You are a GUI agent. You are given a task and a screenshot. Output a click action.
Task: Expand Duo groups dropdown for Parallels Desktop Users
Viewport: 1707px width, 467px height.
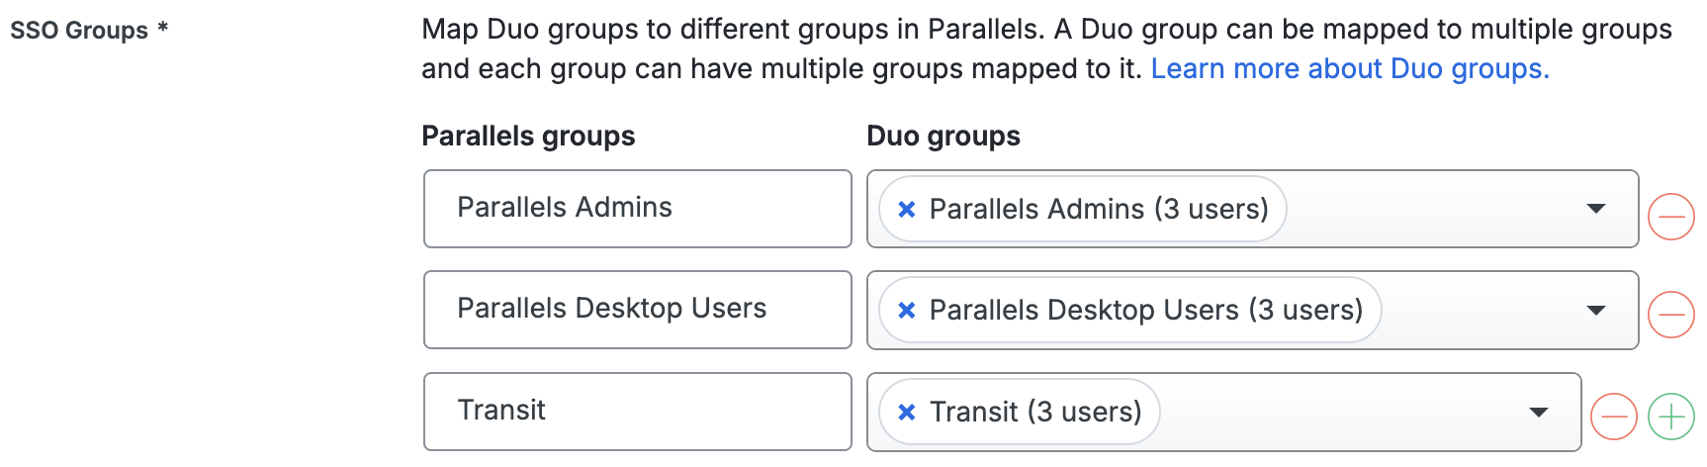click(1595, 311)
